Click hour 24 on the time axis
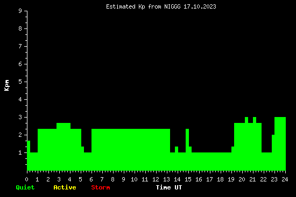Image resolution: width=296 pixels, height=197 pixels. (x=285, y=179)
